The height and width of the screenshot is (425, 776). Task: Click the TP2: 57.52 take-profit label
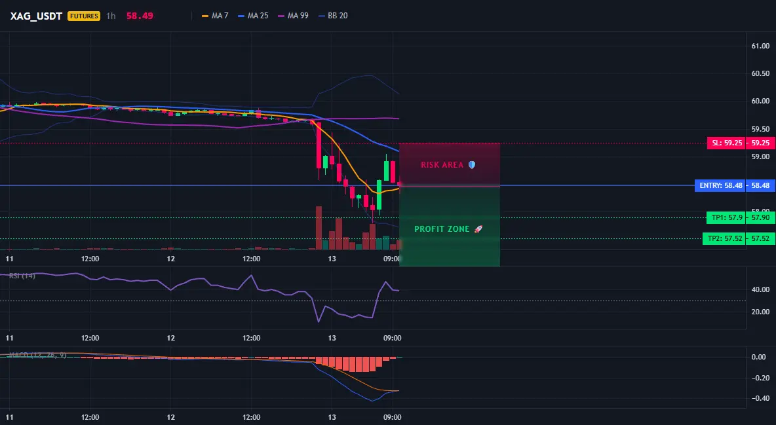[x=724, y=239]
